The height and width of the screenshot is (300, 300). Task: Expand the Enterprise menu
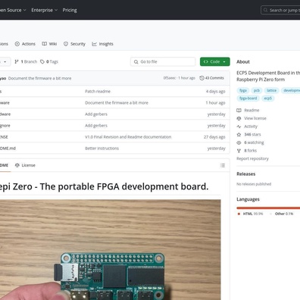click(x=45, y=10)
